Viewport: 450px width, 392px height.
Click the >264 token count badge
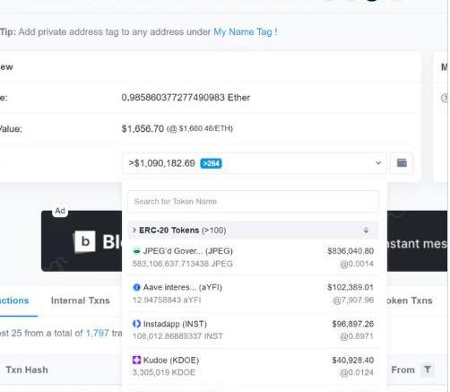211,163
